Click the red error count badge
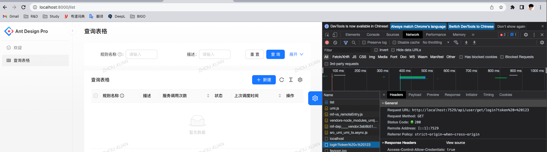Image resolution: width=547 pixels, height=152 pixels. point(503,35)
